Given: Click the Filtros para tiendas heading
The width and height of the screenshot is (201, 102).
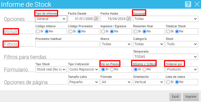Looking at the screenshot, I should pyautogui.click(x=25, y=57).
